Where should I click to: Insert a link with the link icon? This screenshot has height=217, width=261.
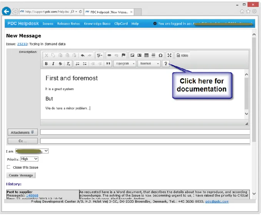pyautogui.click(x=109, y=55)
